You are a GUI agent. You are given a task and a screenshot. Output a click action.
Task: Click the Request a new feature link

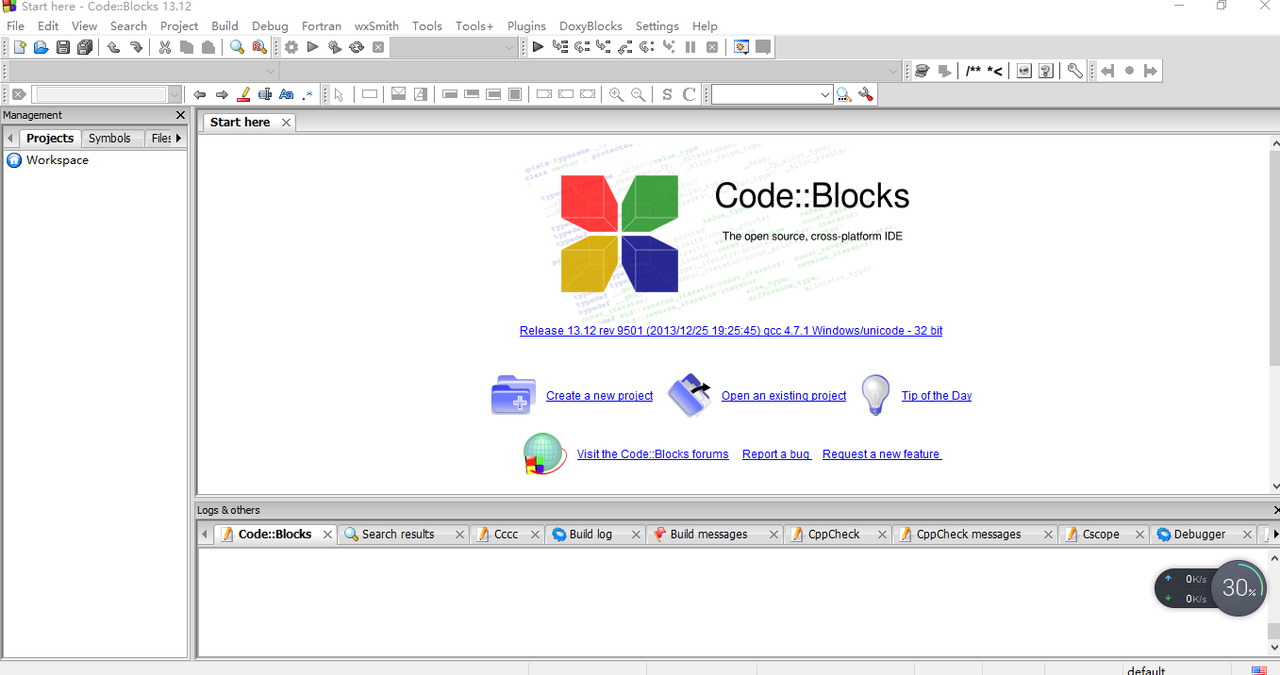tap(882, 454)
